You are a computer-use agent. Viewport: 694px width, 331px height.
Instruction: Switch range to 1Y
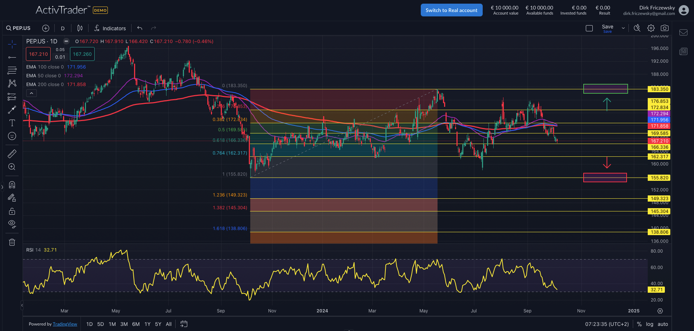[148, 324]
